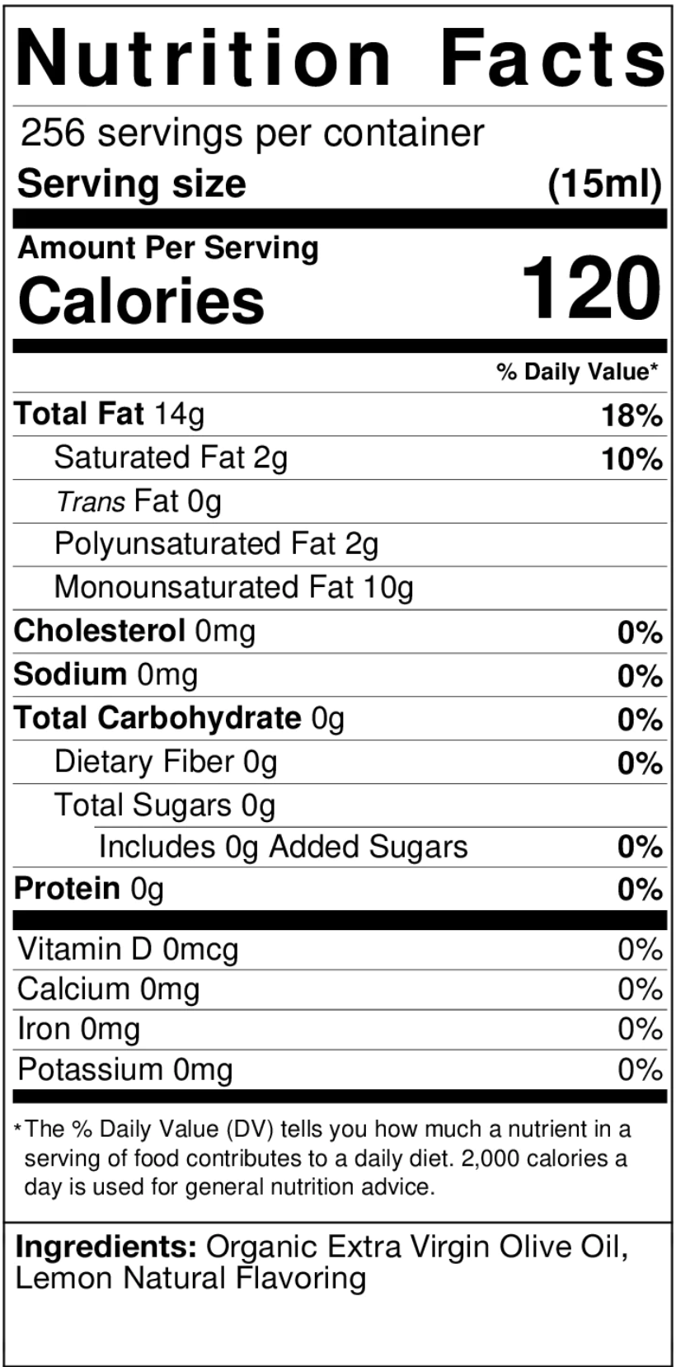Click the 256 servings per container text
The height and width of the screenshot is (1367, 676).
[251, 133]
